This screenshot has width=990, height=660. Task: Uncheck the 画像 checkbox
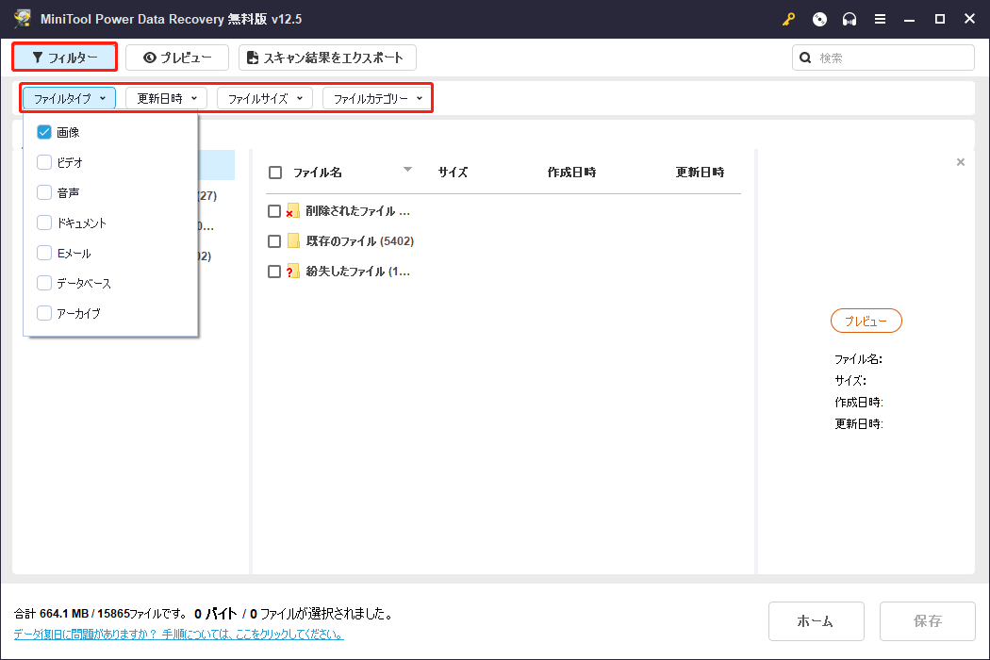tap(44, 132)
